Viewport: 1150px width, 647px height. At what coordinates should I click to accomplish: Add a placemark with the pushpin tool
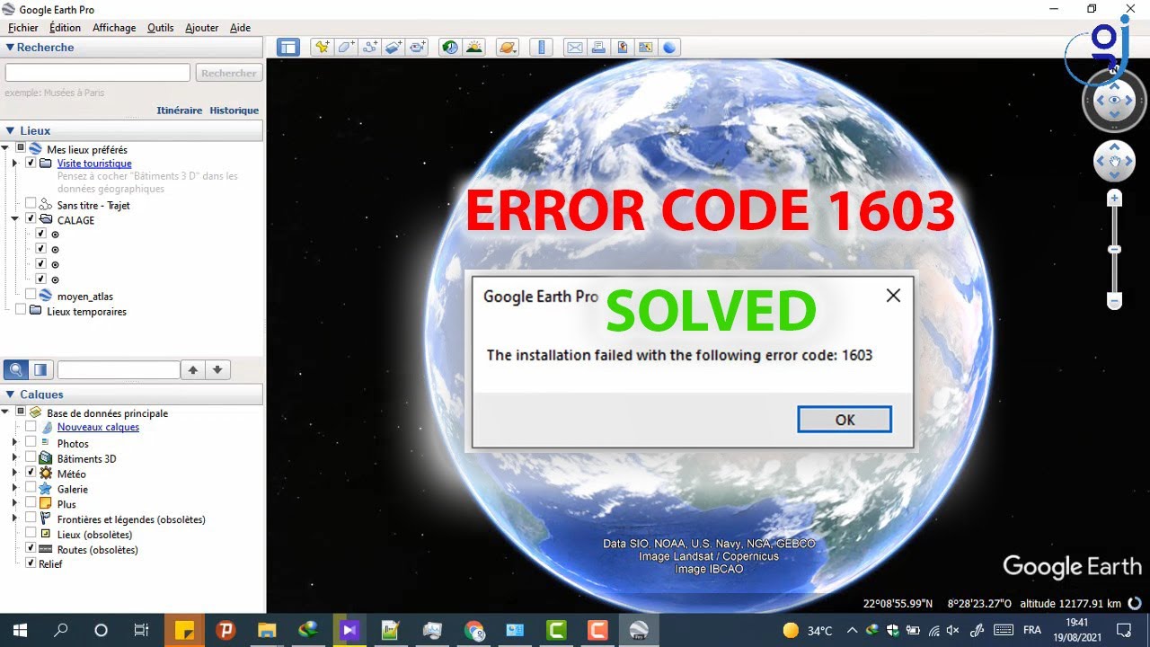322,48
